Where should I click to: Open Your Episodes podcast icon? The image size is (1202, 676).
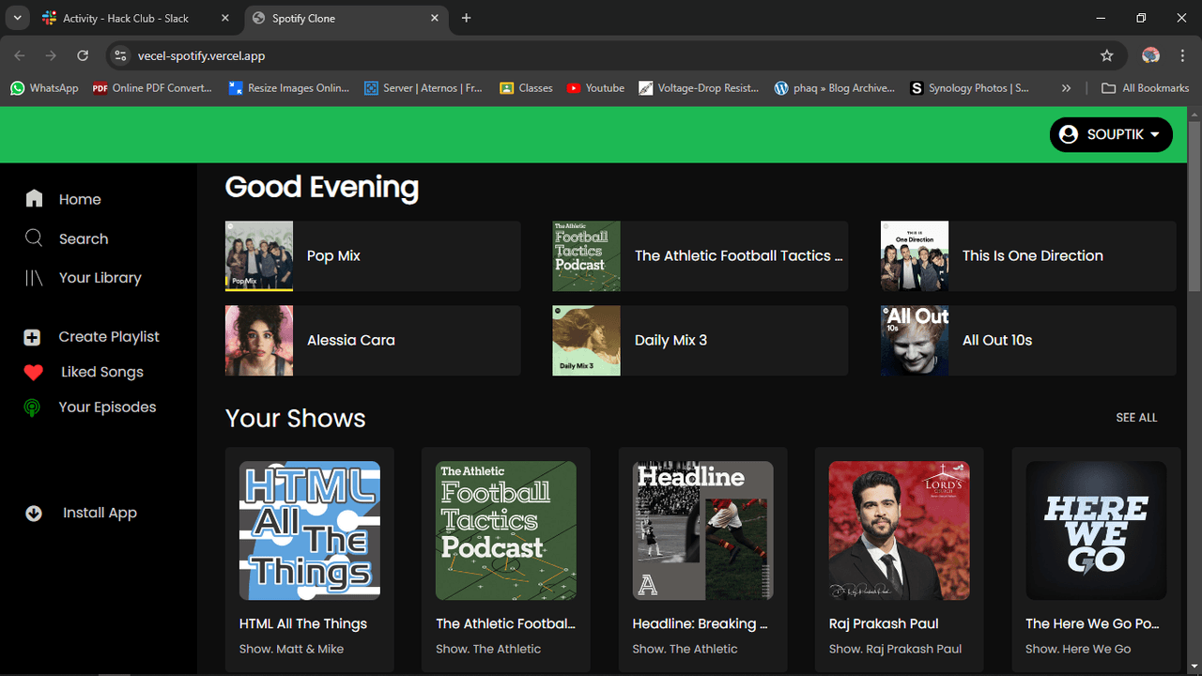(x=32, y=407)
